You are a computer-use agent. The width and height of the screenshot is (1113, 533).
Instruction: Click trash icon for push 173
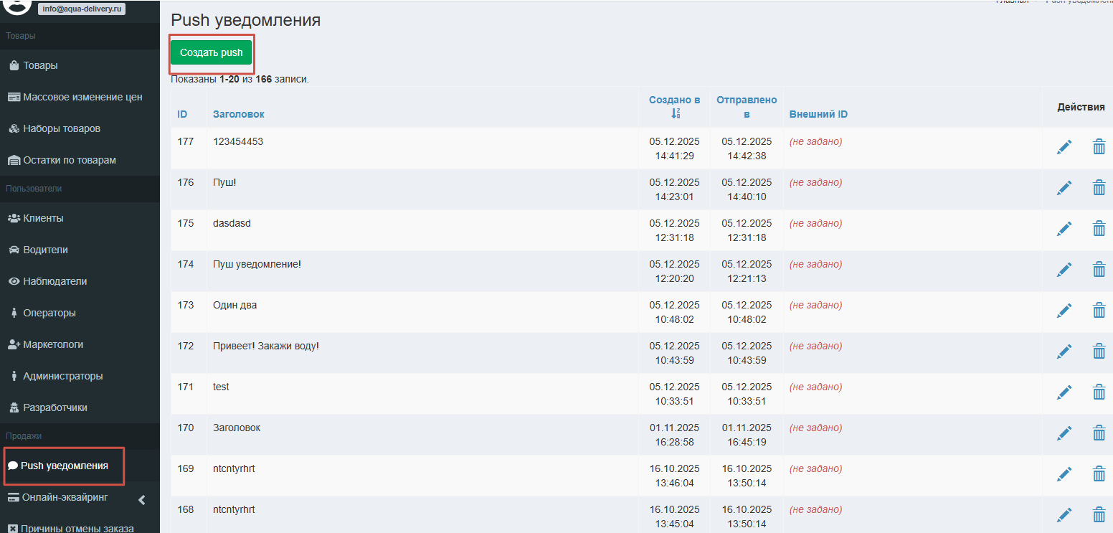[1099, 311]
